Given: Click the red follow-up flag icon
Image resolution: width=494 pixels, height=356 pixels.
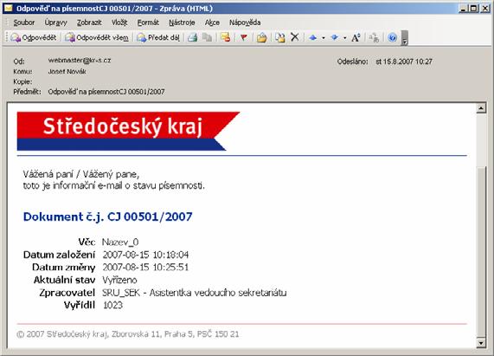Looking at the screenshot, I should coord(243,37).
